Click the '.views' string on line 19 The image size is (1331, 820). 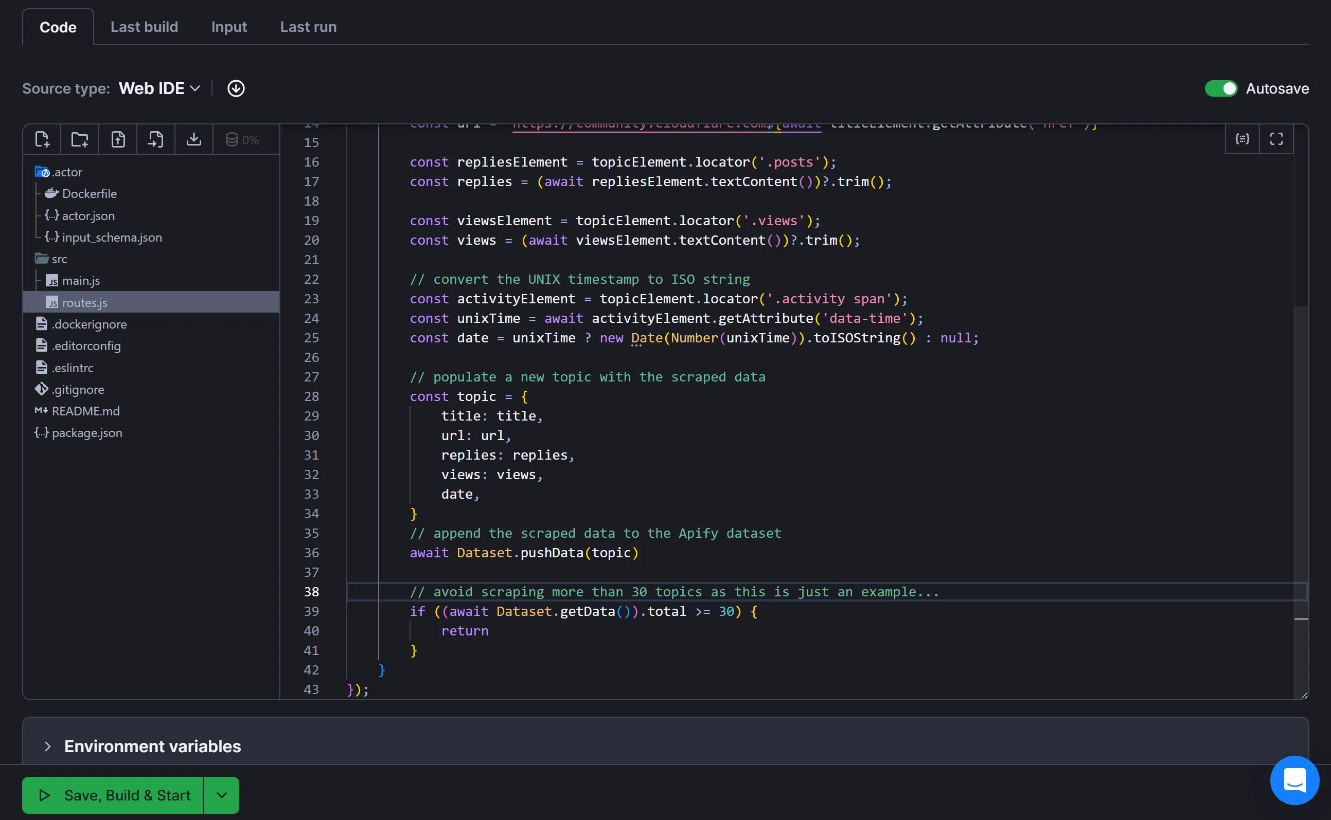774,221
